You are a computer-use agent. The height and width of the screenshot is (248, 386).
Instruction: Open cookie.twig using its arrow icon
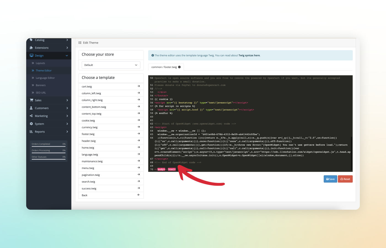(x=139, y=120)
